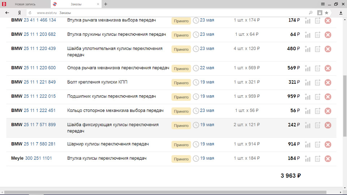The width and height of the screenshot is (347, 195).
Task: Click the protect/lock icon in address bar
Action: [x=320, y=13]
